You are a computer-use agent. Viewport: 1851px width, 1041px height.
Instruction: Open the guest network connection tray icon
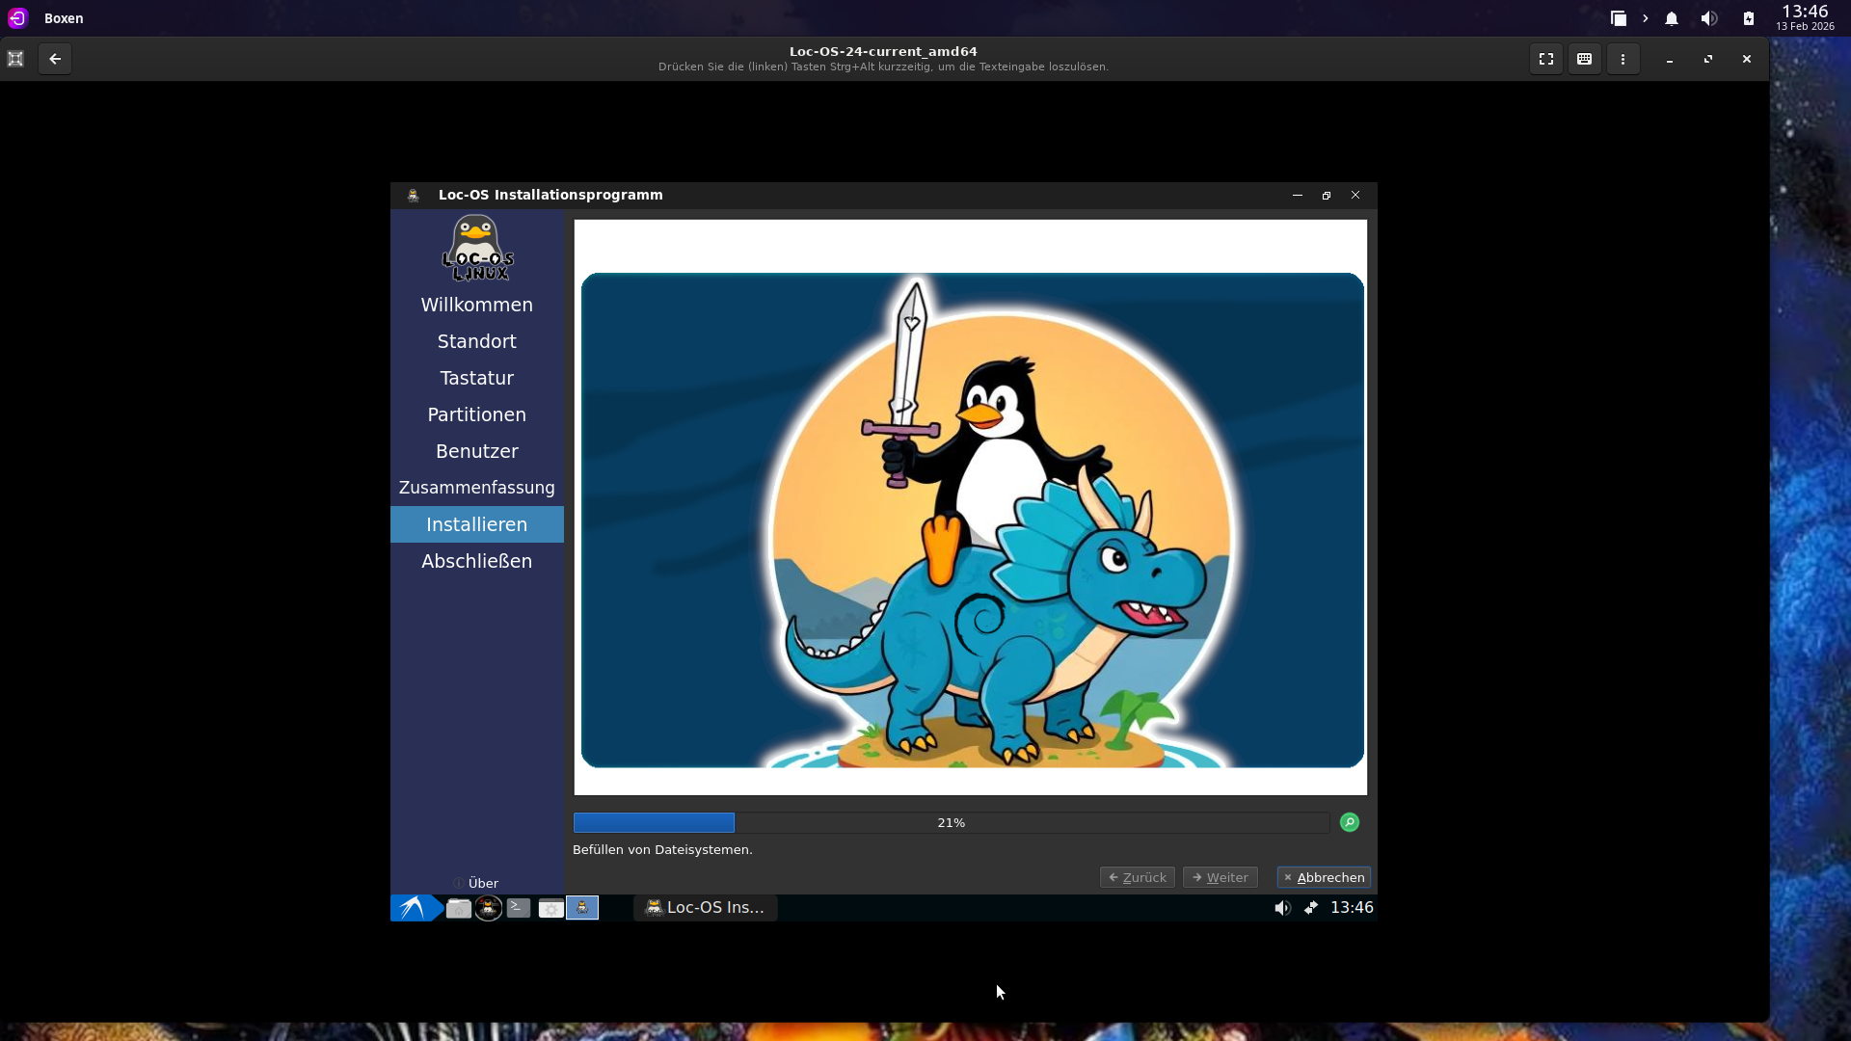pyautogui.click(x=1311, y=908)
